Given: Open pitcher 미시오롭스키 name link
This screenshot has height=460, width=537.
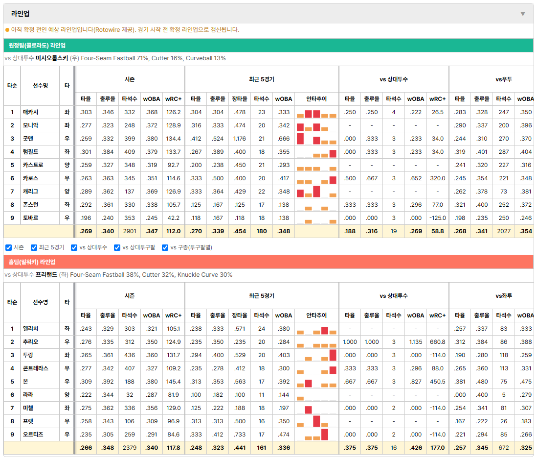Looking at the screenshot, I should (52, 58).
